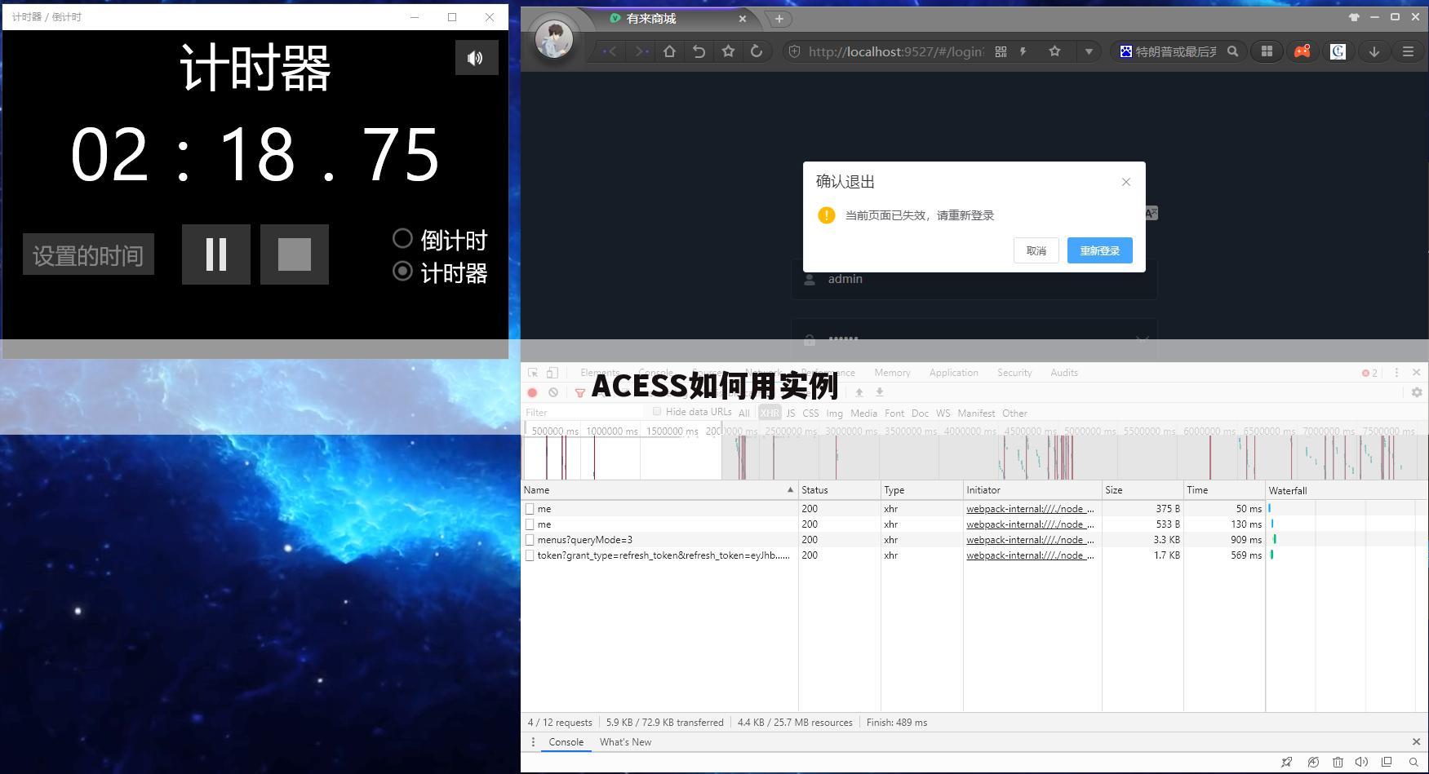Stop recording network log with red record icon

533,392
